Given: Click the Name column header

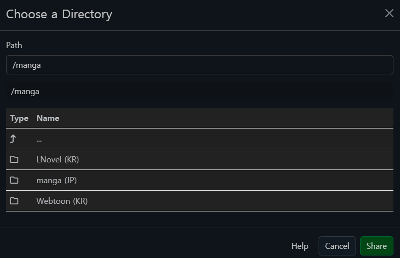Looking at the screenshot, I should click(x=48, y=118).
